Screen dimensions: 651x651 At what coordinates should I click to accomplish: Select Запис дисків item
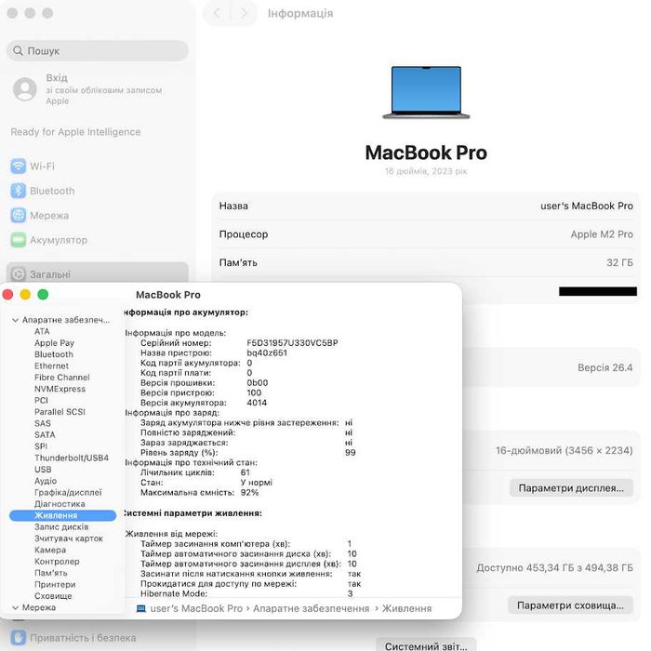[61, 527]
